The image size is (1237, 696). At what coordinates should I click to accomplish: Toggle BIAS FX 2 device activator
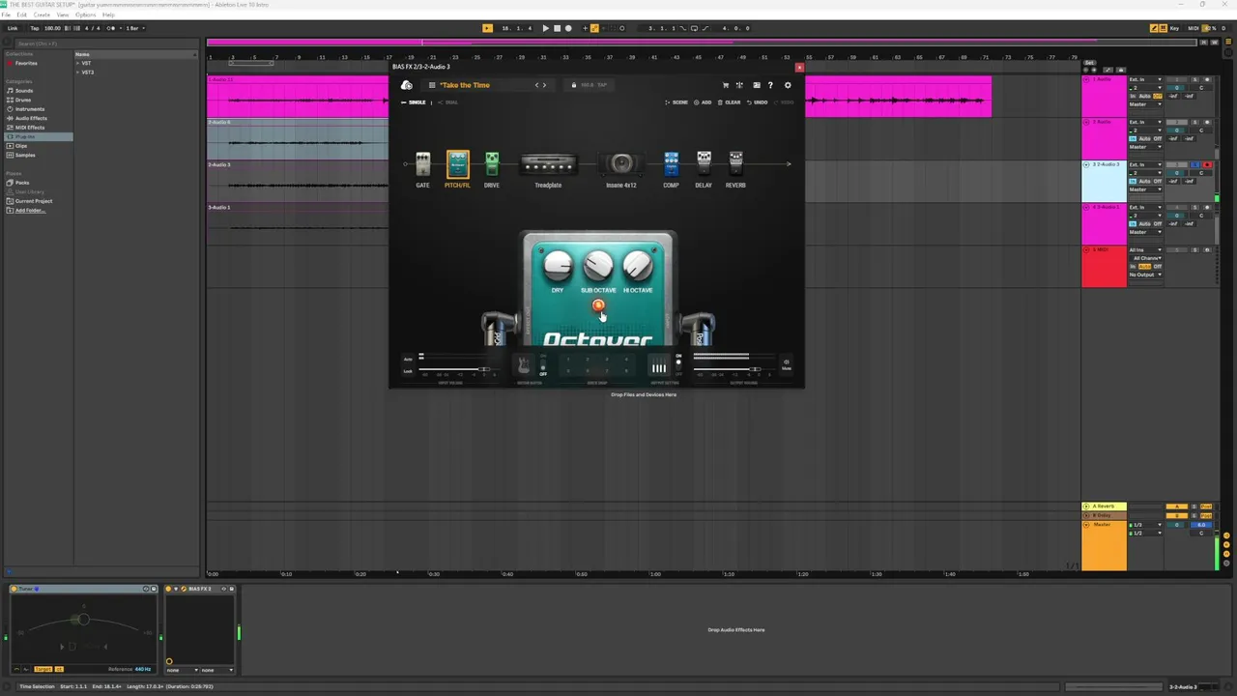point(170,589)
